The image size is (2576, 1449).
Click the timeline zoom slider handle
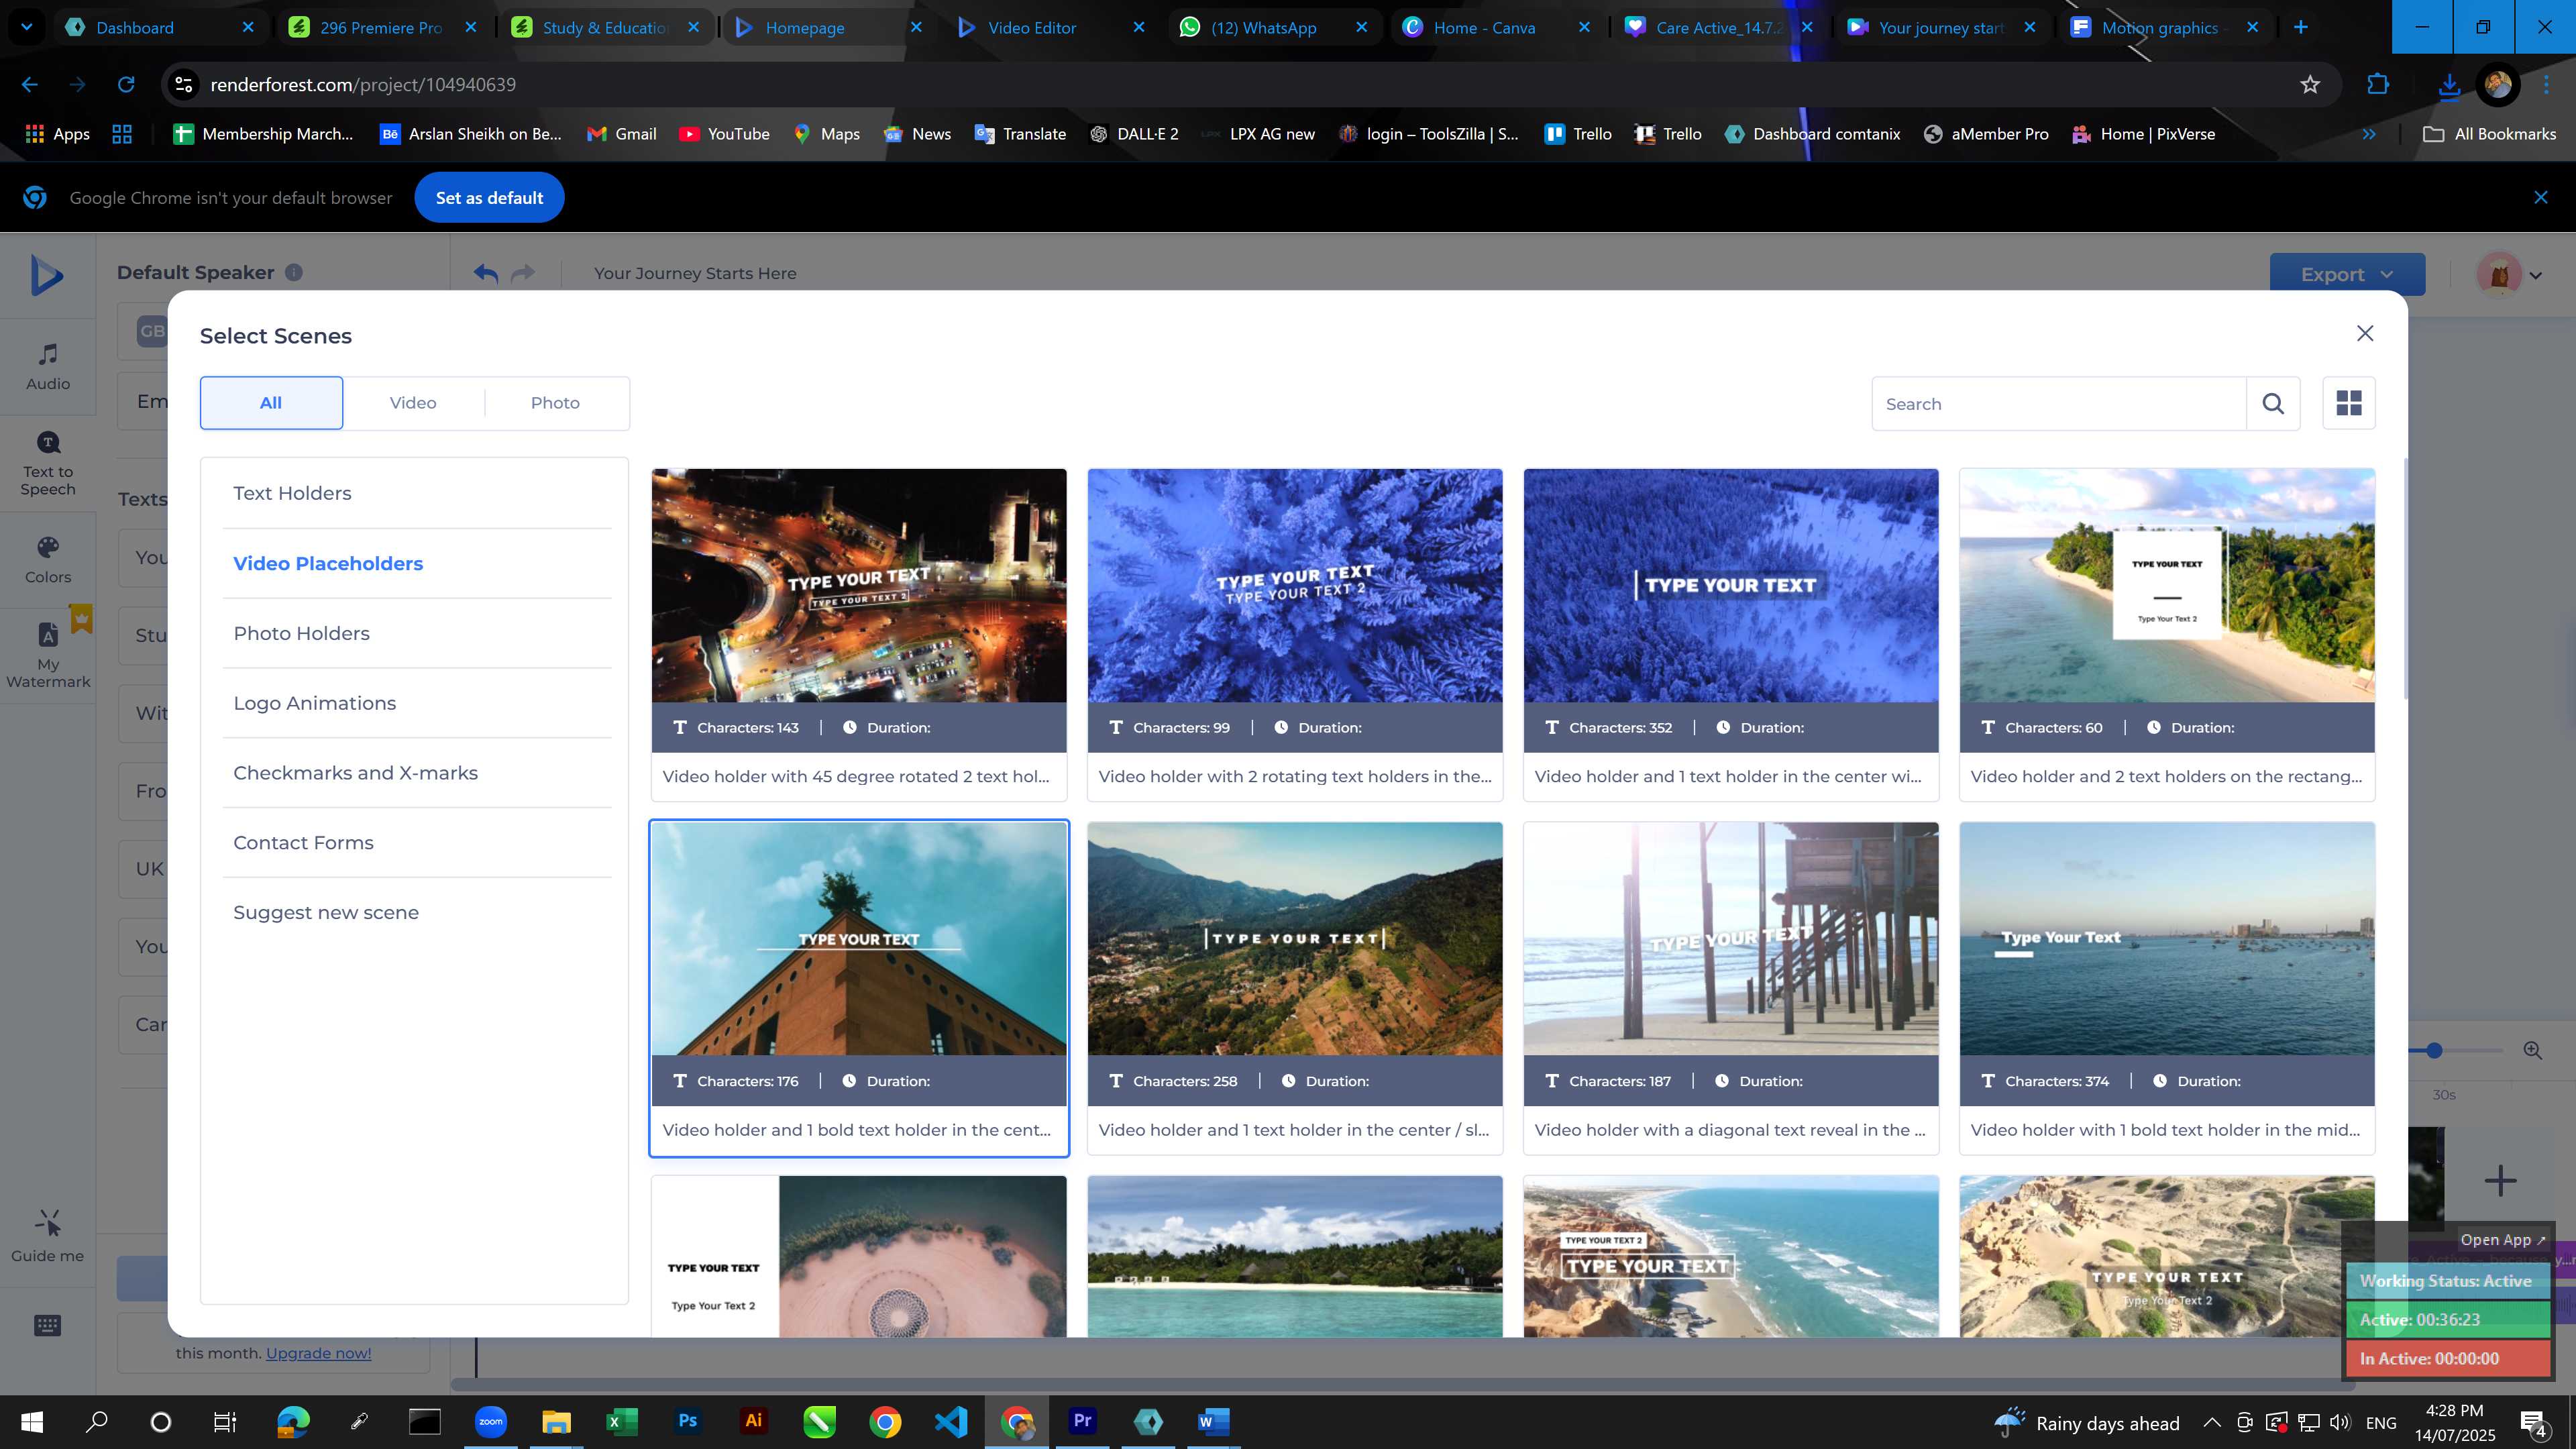click(2434, 1050)
